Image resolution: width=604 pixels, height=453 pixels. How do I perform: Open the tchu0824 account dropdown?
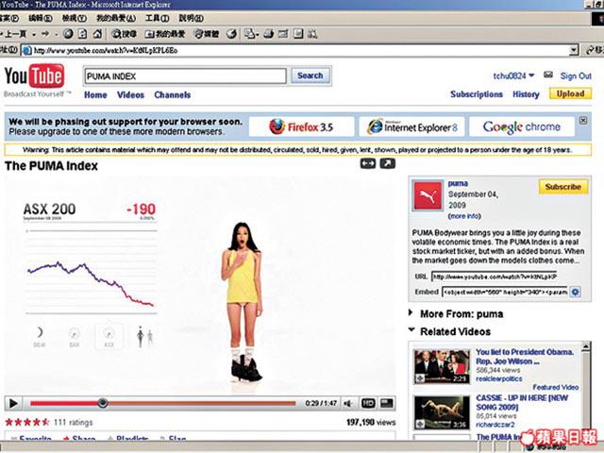pyautogui.click(x=531, y=75)
